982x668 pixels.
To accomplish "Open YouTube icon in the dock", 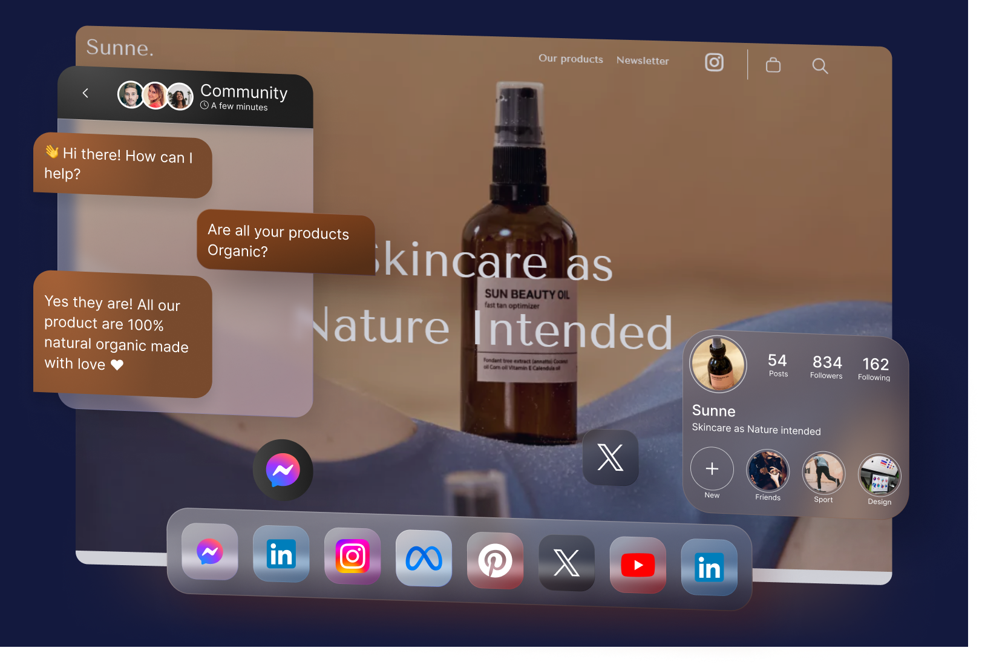I will [x=638, y=566].
